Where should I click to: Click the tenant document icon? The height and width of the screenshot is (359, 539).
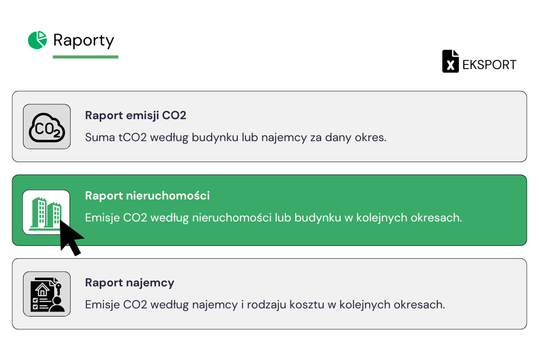pos(47,294)
